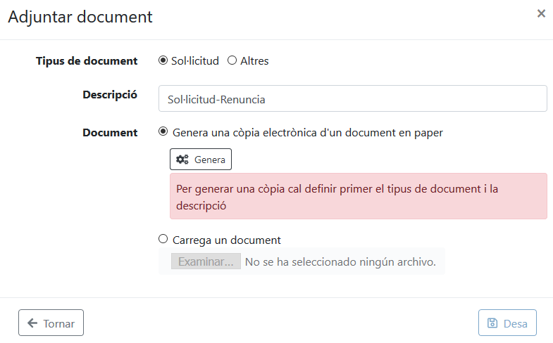Select the Sol·licitud document type radio
The image size is (553, 343).
[163, 60]
